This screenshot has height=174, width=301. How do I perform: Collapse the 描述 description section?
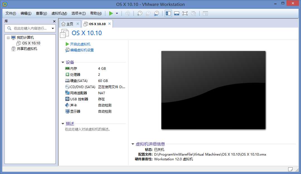pyautogui.click(x=63, y=124)
